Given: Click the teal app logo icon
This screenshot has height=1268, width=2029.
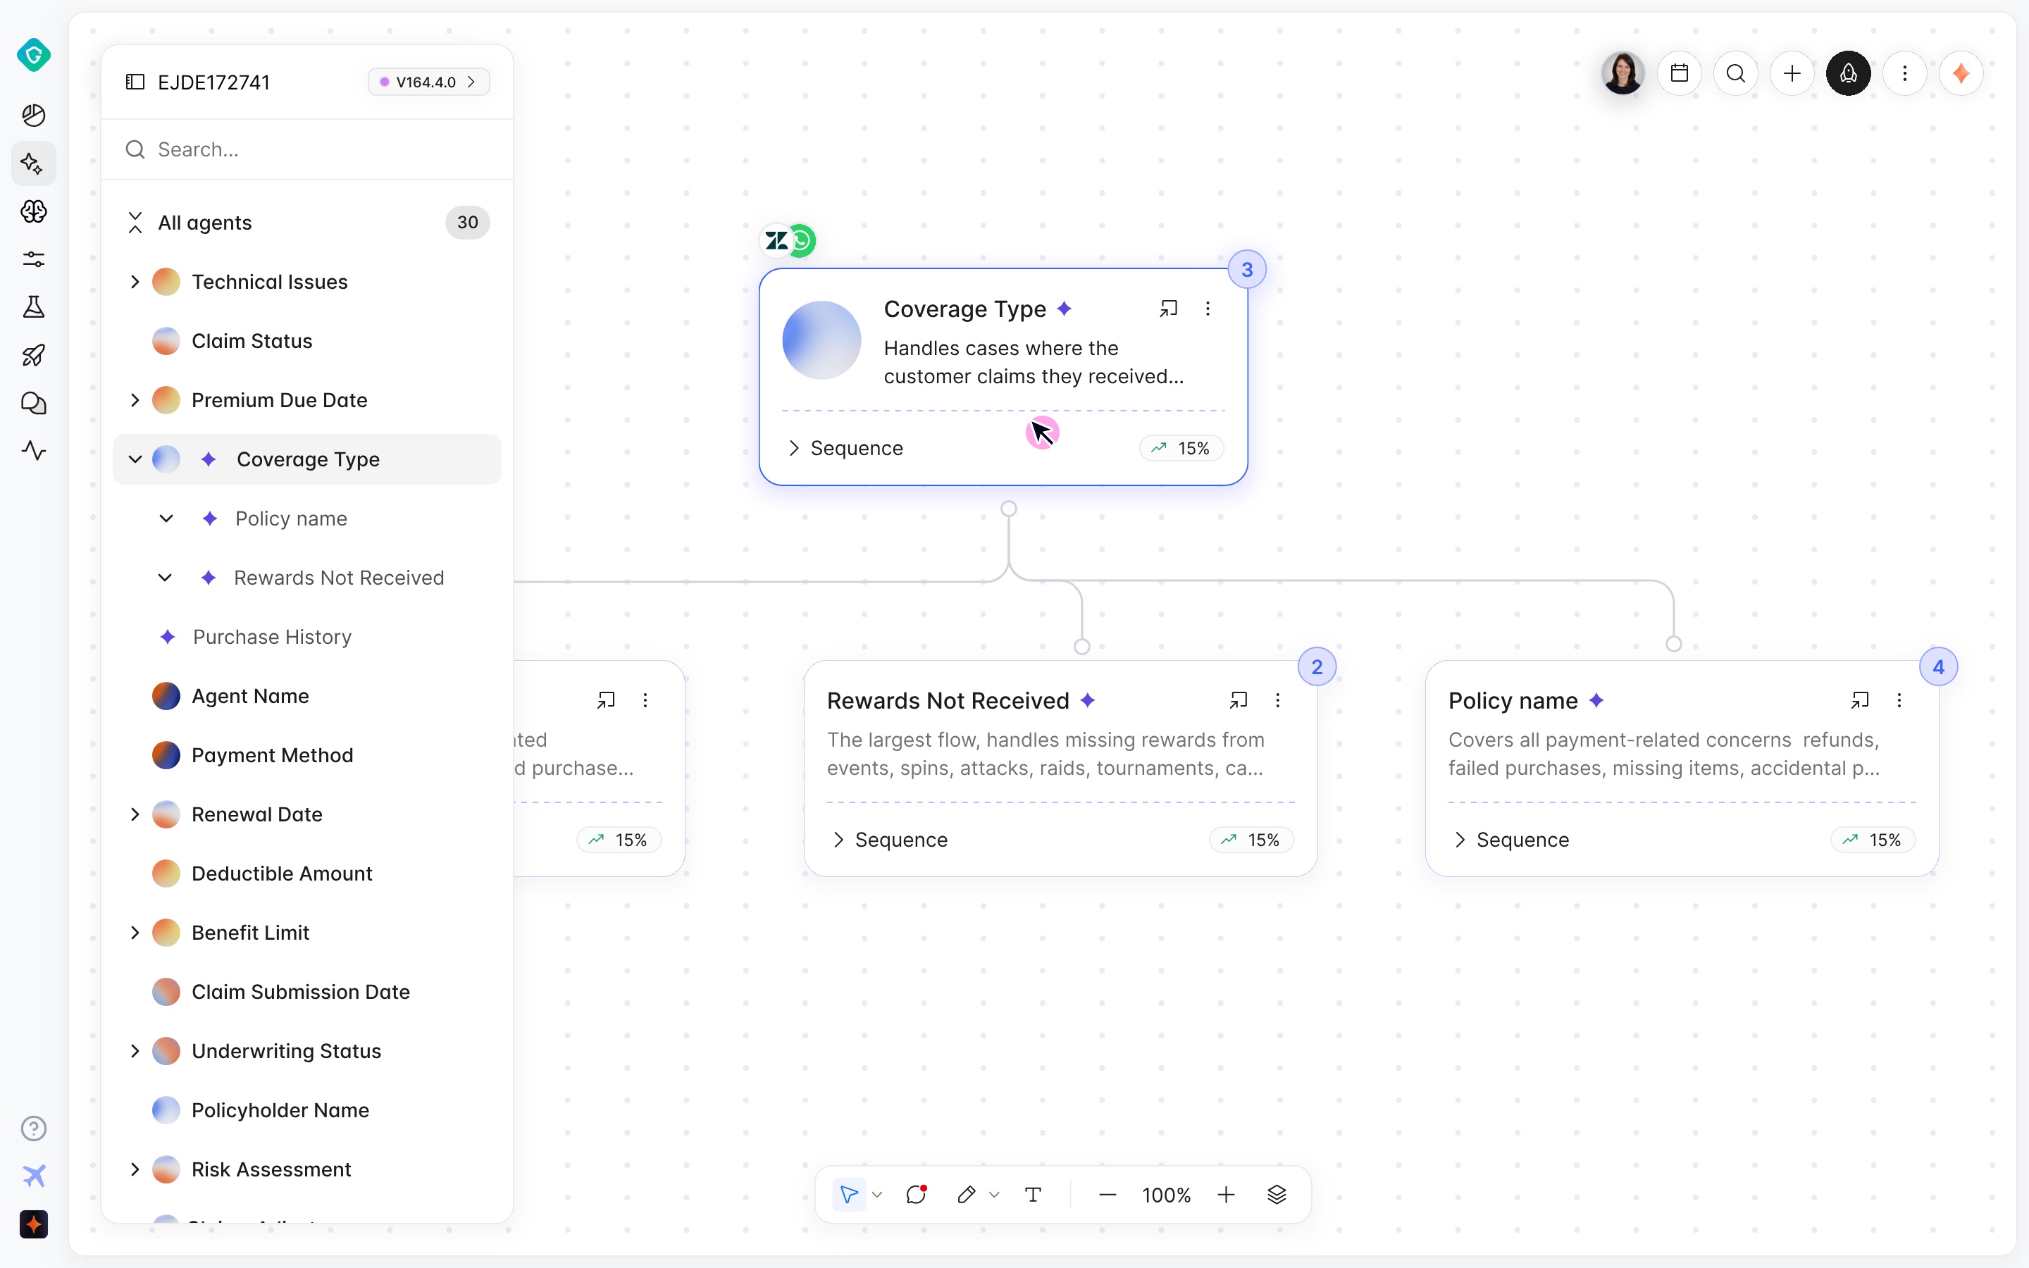Looking at the screenshot, I should coord(34,56).
